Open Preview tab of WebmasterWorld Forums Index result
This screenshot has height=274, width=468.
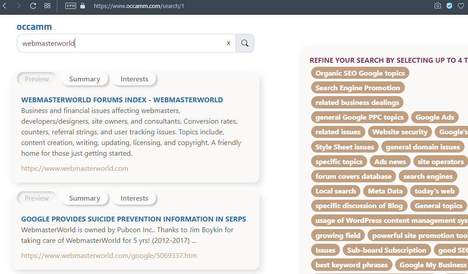pos(37,79)
